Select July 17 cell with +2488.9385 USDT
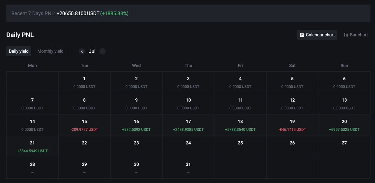This screenshot has width=375, height=183. coord(188,125)
